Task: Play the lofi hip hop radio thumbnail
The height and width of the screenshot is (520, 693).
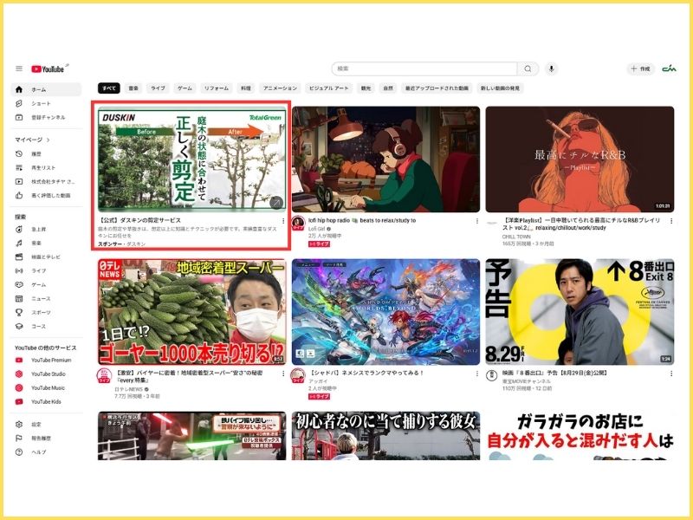Action: (385, 159)
